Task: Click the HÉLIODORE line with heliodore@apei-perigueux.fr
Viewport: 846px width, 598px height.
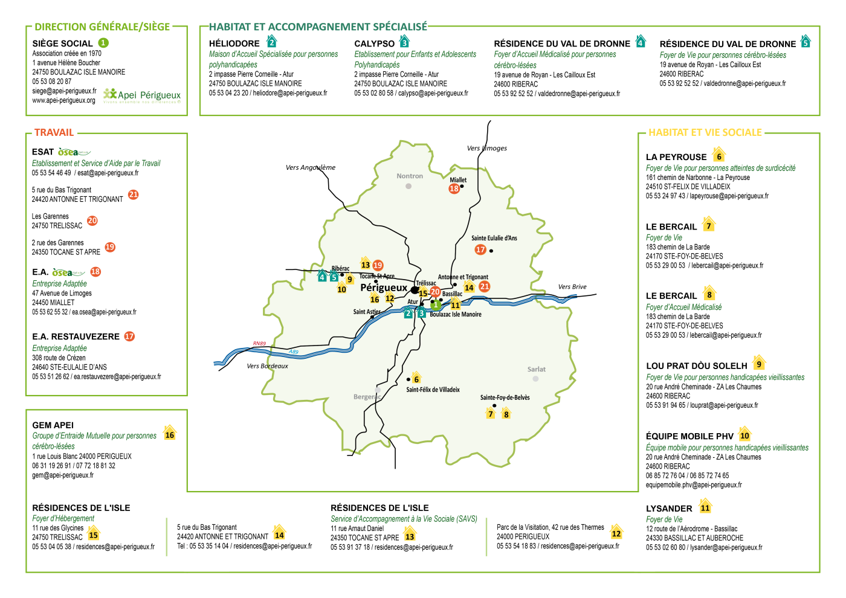Action: (x=268, y=93)
